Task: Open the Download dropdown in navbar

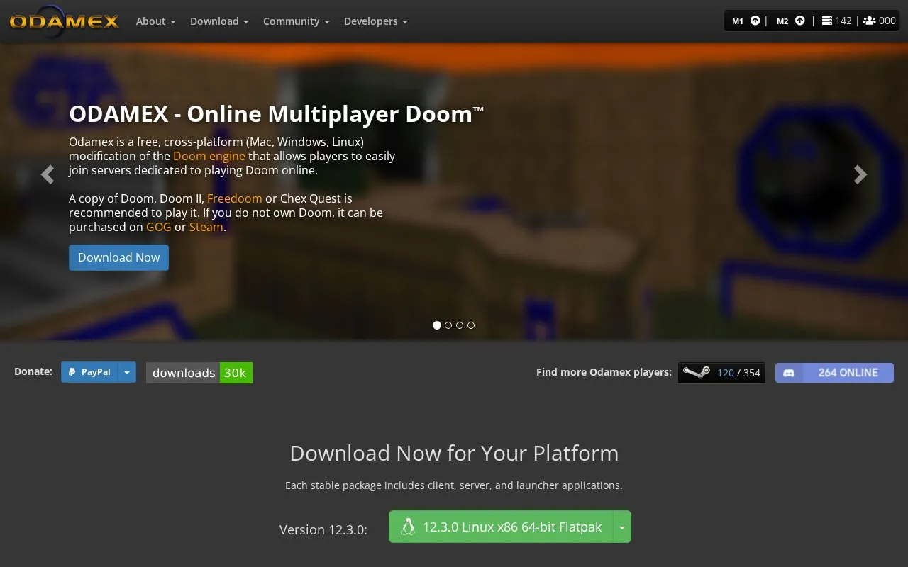Action: pyautogui.click(x=219, y=21)
